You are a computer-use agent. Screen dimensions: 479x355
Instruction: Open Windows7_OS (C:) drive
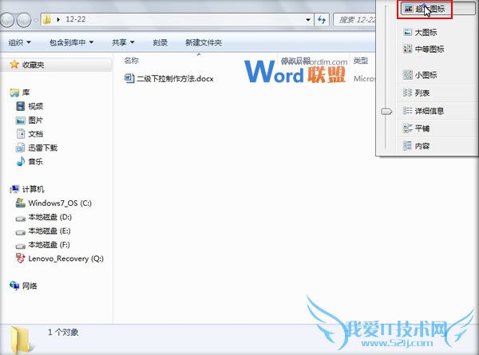(60, 203)
